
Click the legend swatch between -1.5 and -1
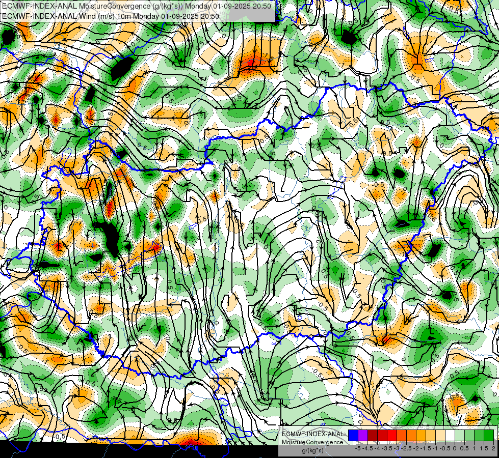click(x=431, y=436)
